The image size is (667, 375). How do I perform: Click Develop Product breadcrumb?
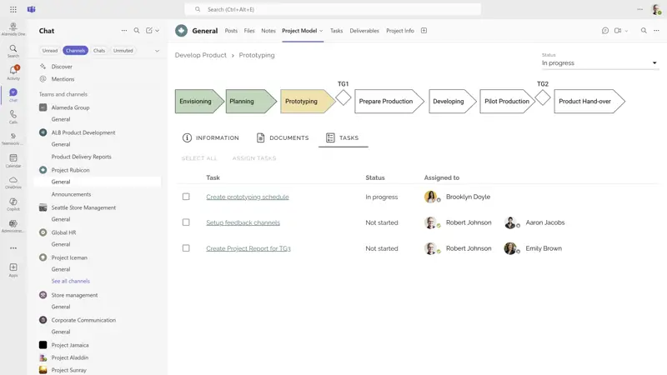tap(201, 55)
